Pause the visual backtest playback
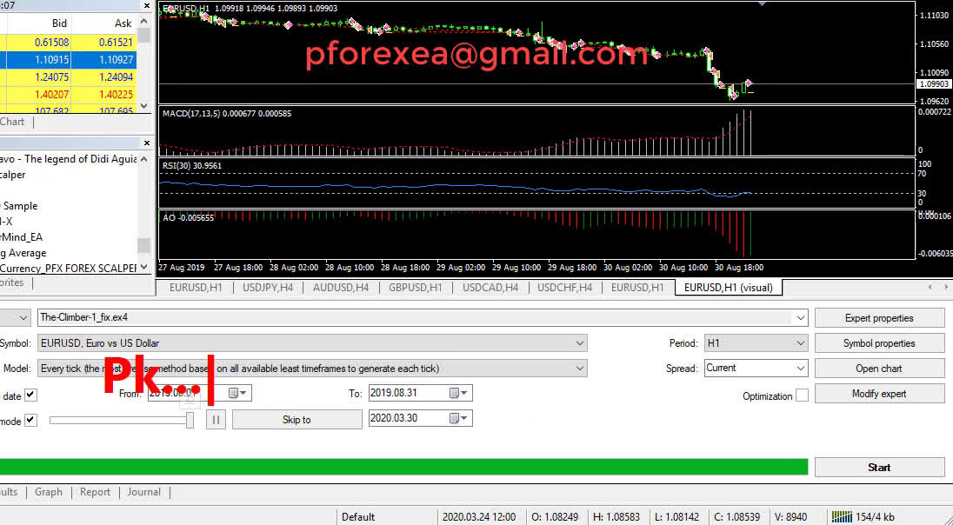The image size is (953, 525). tap(216, 420)
